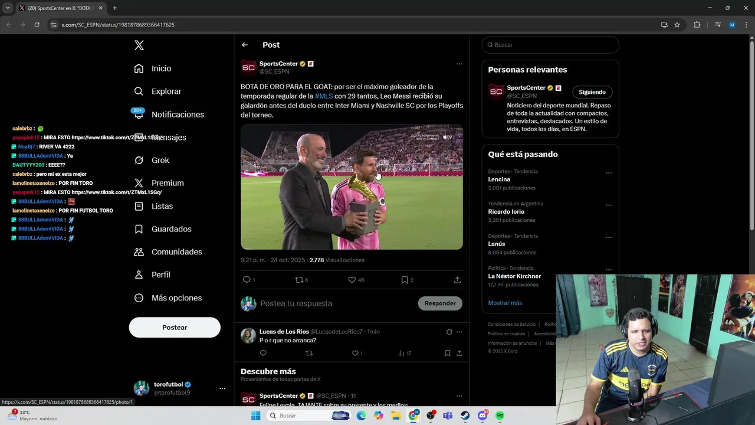Open Ricardo Iorio trend options

[609, 205]
